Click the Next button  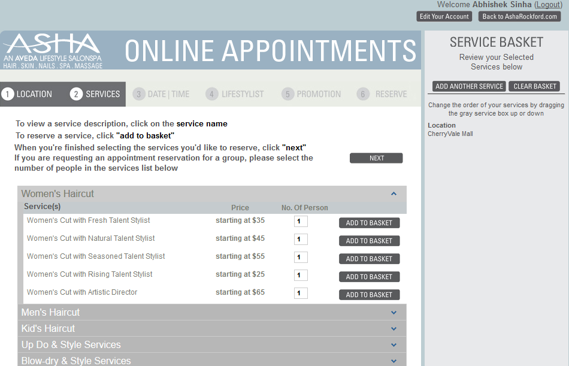point(376,158)
